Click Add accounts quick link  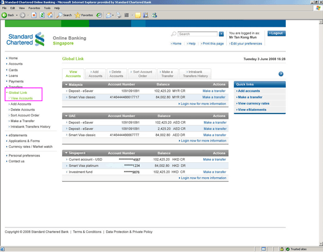click(248, 91)
